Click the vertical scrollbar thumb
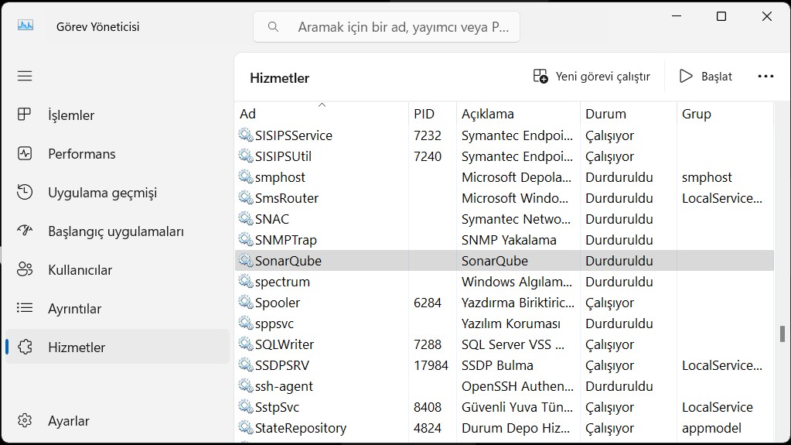Viewport: 791px width, 445px height. pos(782,334)
